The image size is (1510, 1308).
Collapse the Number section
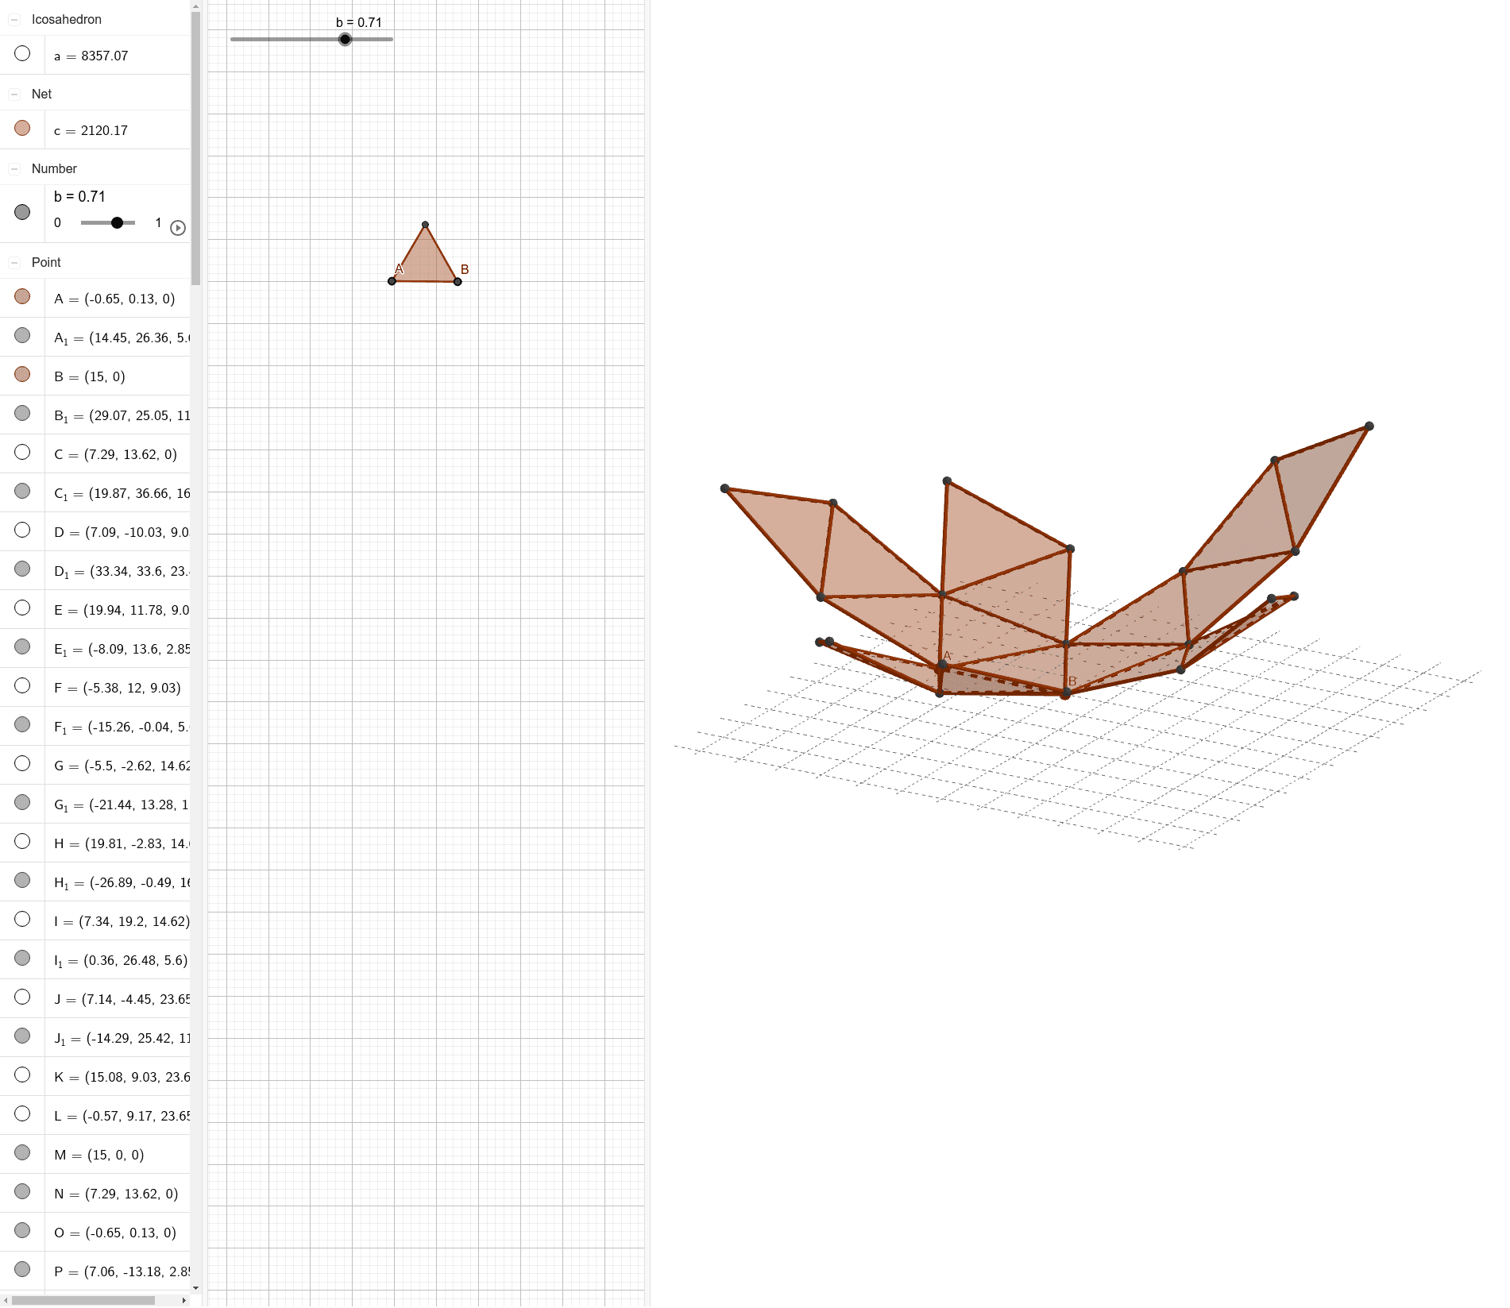14,168
